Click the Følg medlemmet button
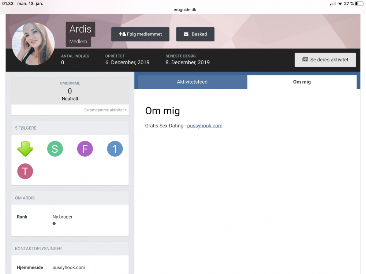This screenshot has height=274, width=366. [x=140, y=34]
